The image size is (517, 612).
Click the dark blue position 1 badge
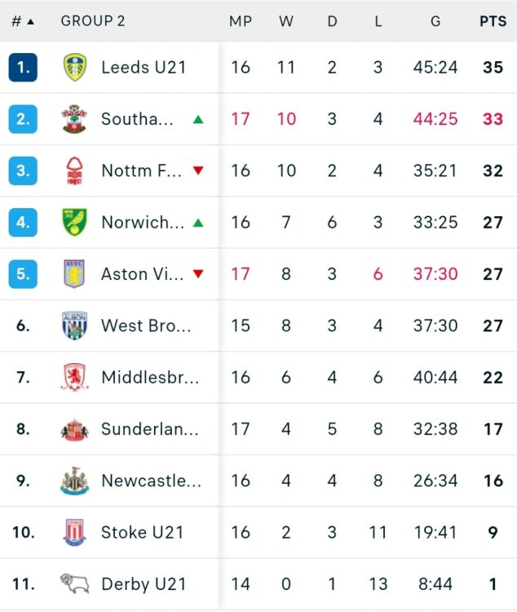[x=23, y=68]
